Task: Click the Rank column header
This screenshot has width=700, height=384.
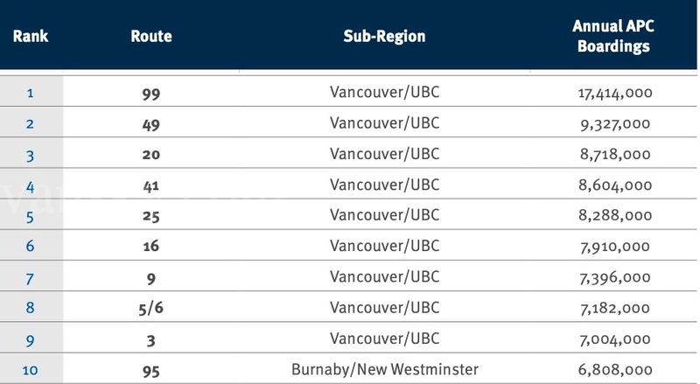Action: (x=30, y=37)
